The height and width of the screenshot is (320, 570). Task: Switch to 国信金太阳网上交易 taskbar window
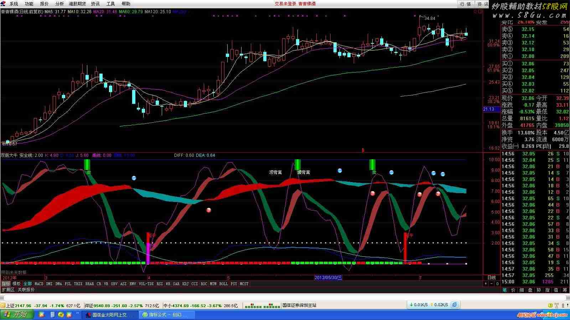pyautogui.click(x=110, y=315)
